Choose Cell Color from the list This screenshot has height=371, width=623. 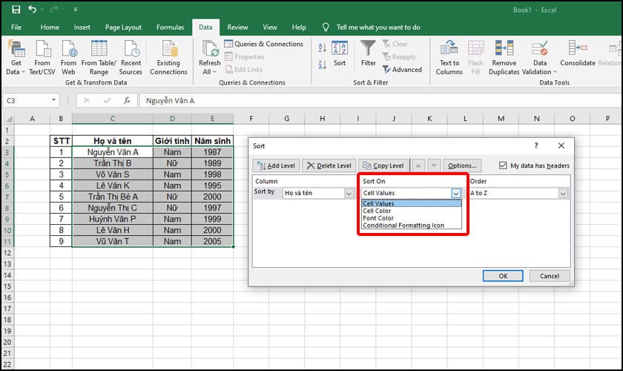point(378,211)
